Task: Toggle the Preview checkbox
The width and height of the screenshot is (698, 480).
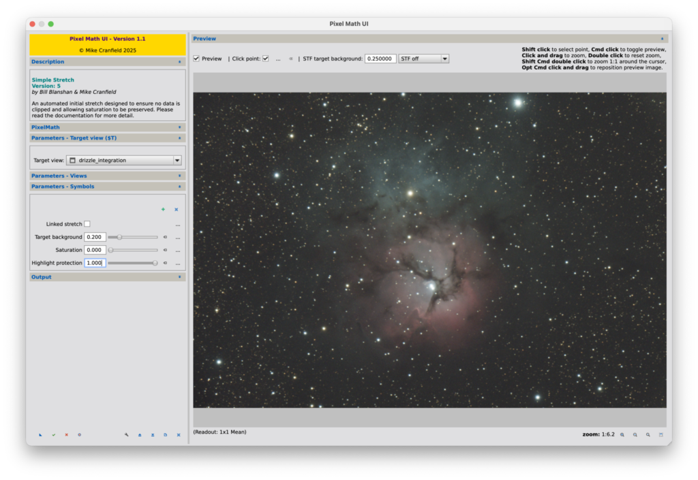Action: click(196, 58)
